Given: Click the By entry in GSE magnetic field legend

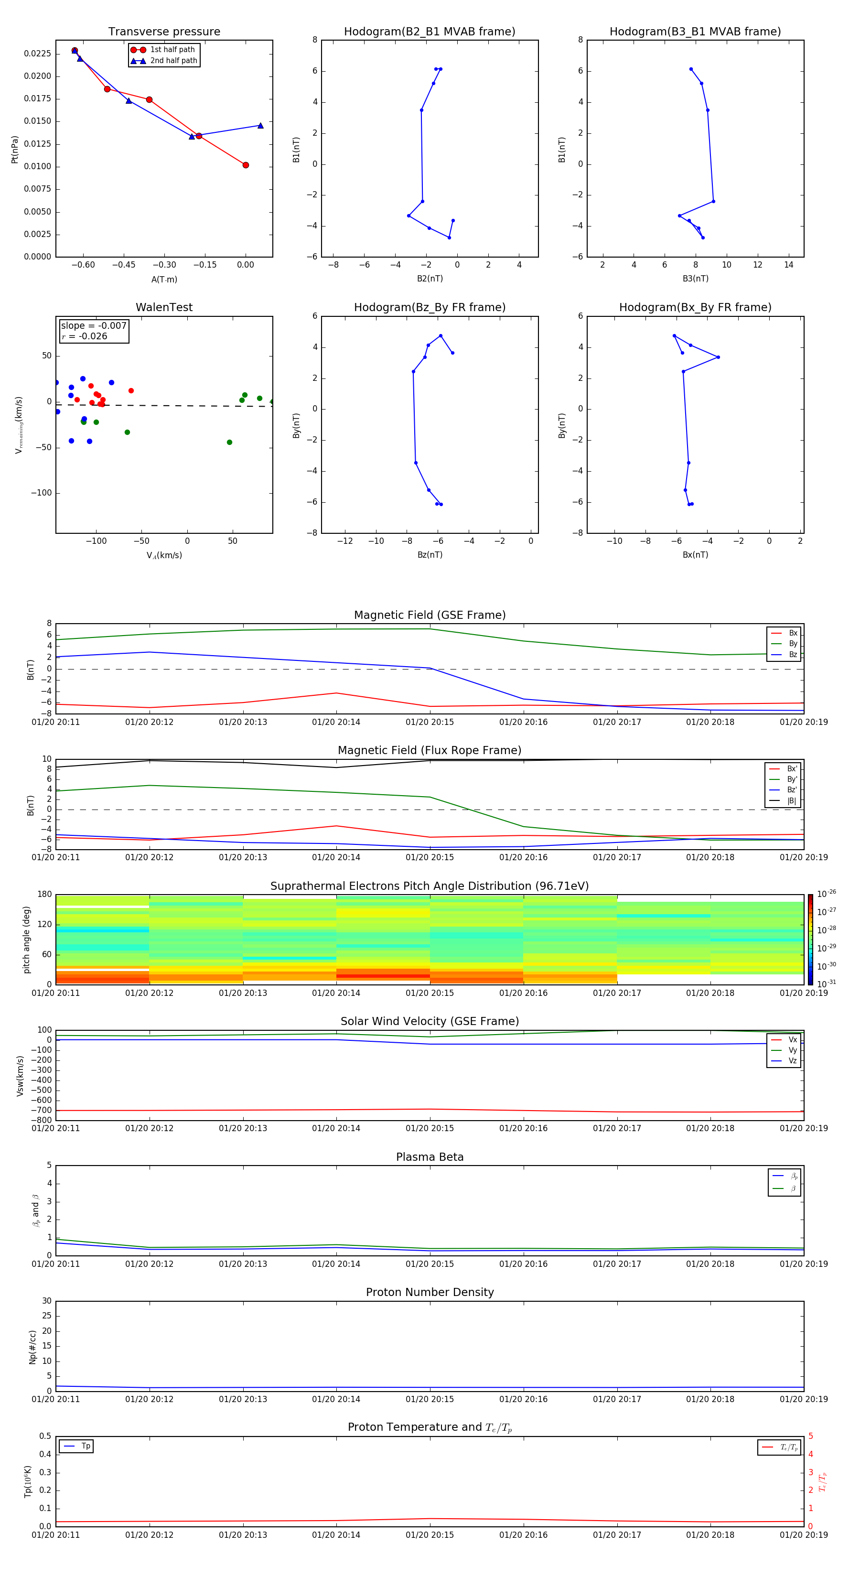Looking at the screenshot, I should pos(784,644).
